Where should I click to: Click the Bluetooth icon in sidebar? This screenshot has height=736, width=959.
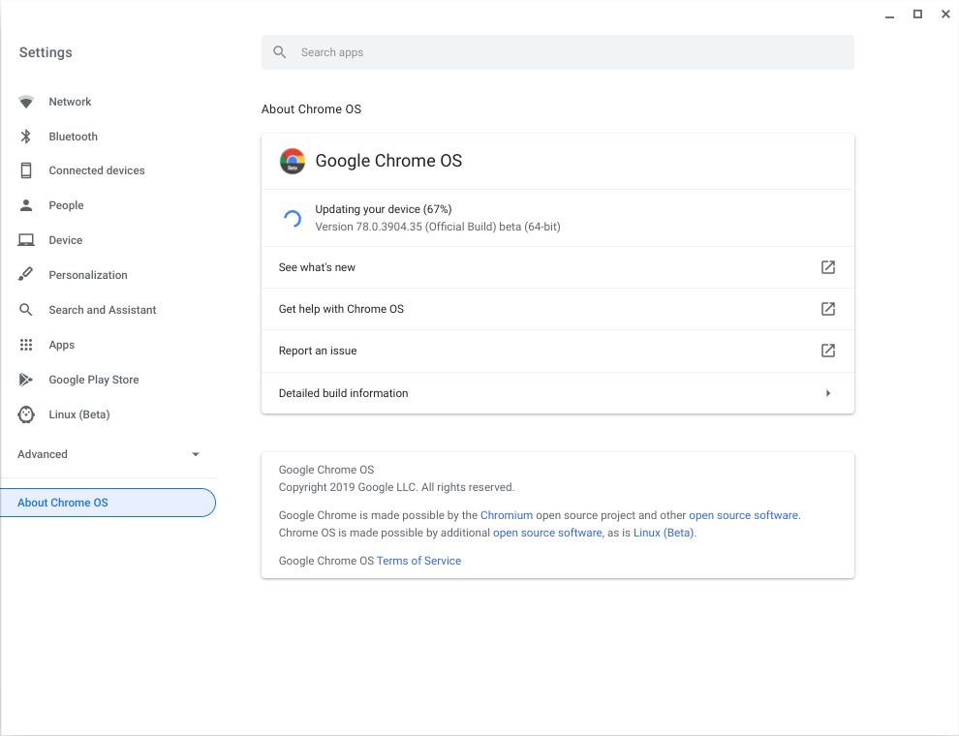[x=26, y=137]
